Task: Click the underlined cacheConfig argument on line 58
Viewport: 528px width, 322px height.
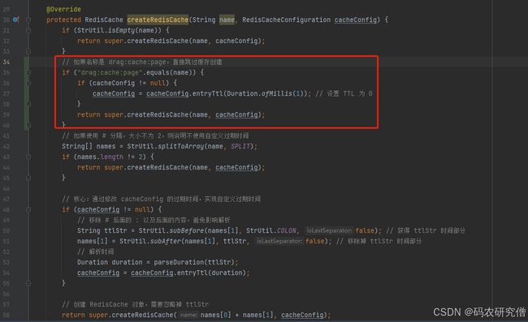Action: 302,315
